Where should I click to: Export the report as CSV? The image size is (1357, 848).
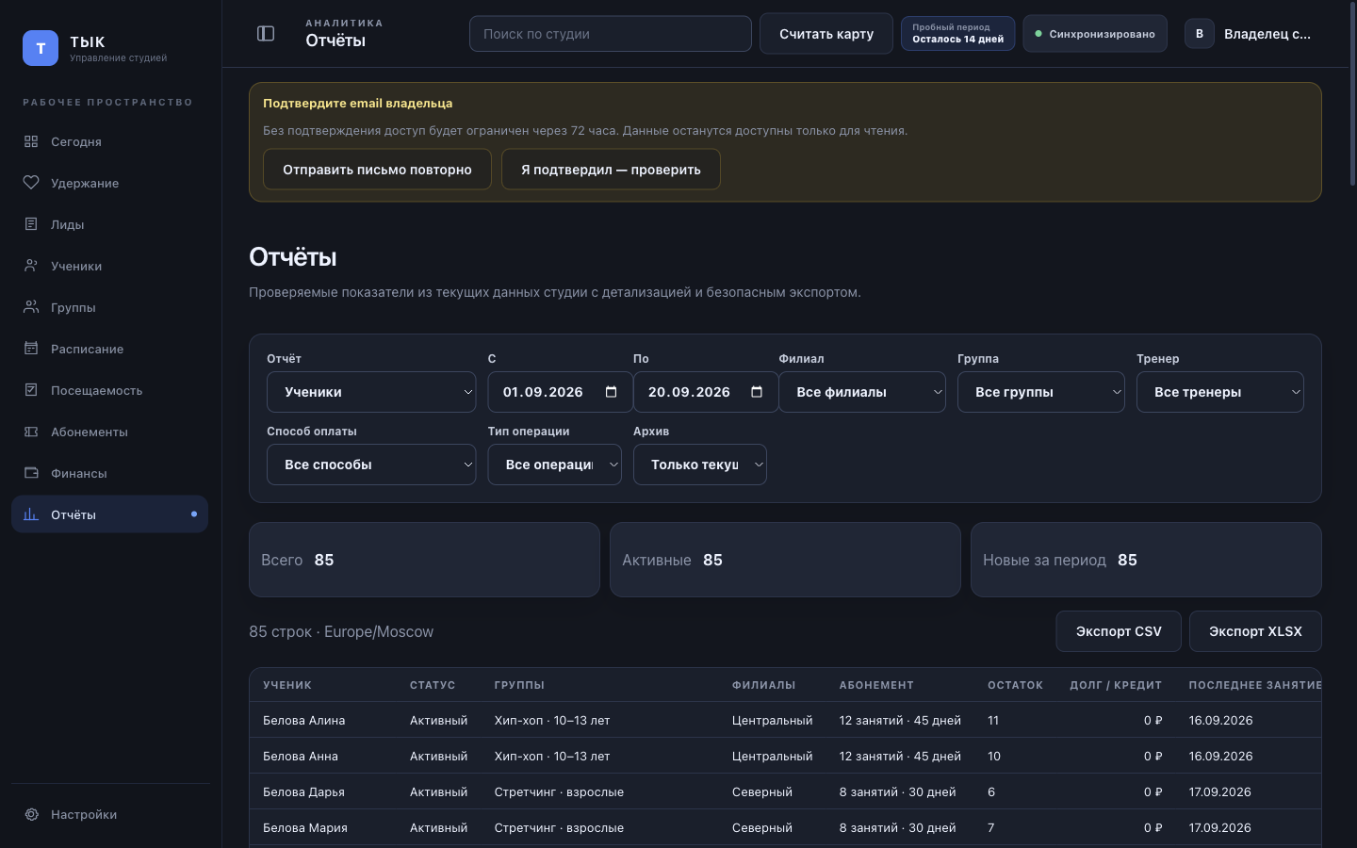pyautogui.click(x=1119, y=631)
